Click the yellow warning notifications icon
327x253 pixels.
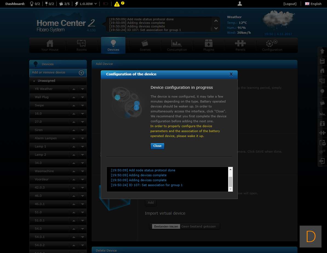(117, 4)
